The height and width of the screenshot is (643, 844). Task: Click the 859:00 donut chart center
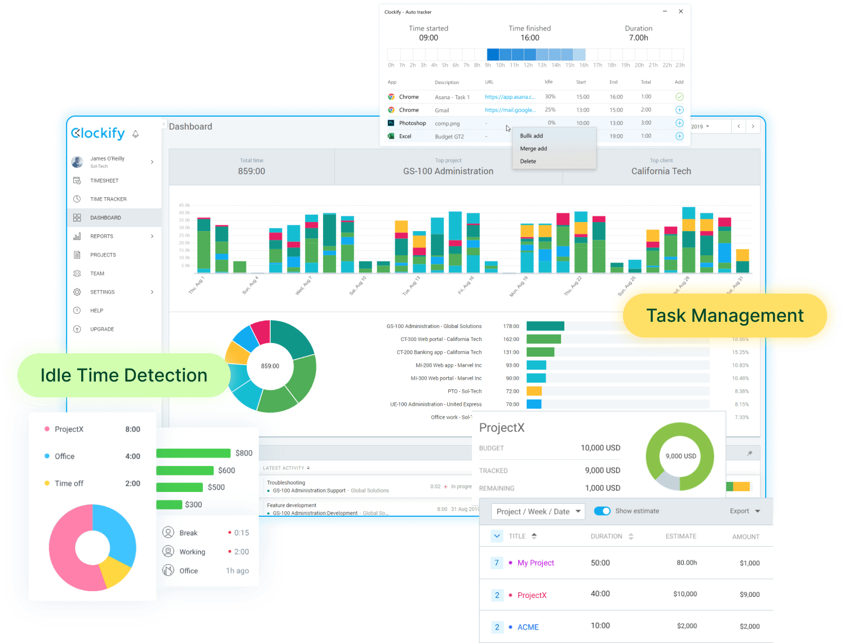point(270,366)
